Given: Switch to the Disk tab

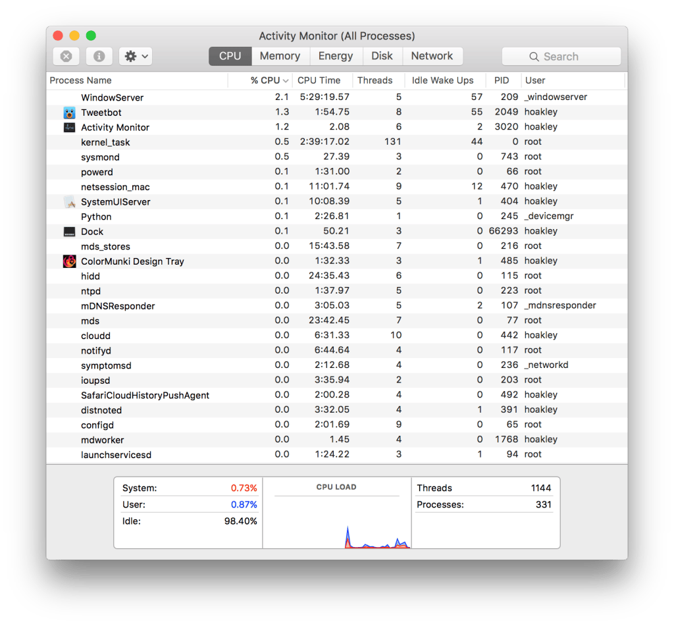Looking at the screenshot, I should pyautogui.click(x=382, y=57).
